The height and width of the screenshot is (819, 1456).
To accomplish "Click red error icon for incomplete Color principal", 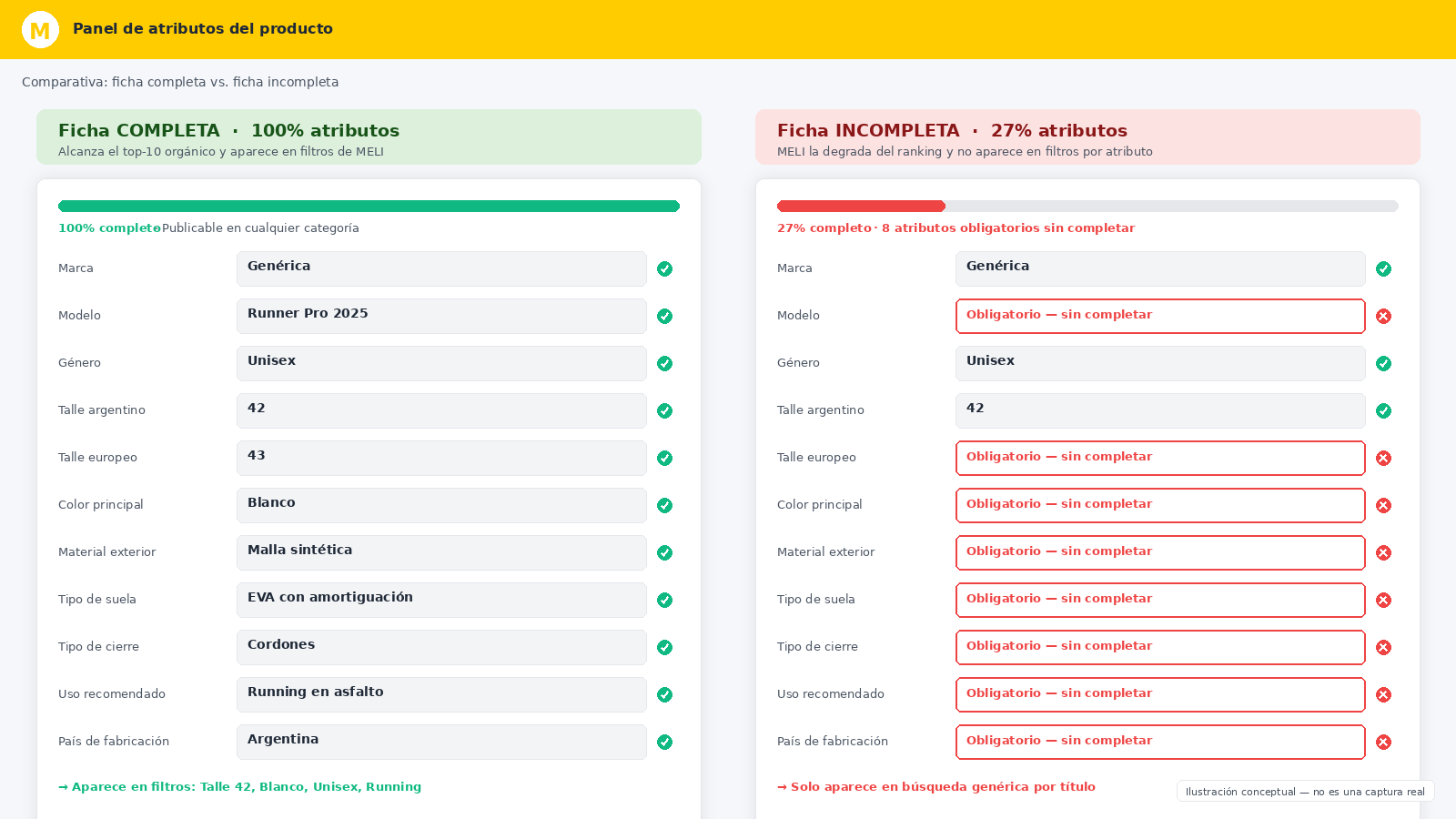I will pos(1384,505).
